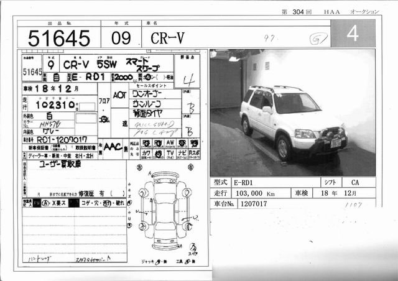The image size is (398, 281).
Task: Click the HAA auction house name
Action: tap(331, 12)
